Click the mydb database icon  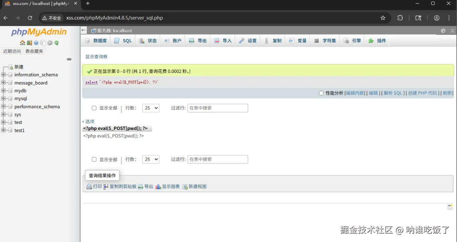tap(10, 91)
